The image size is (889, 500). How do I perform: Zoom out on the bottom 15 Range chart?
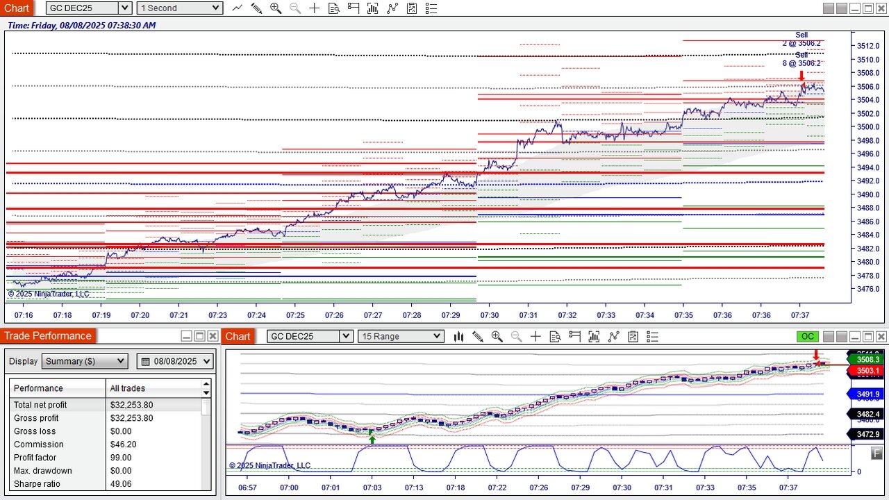point(517,336)
